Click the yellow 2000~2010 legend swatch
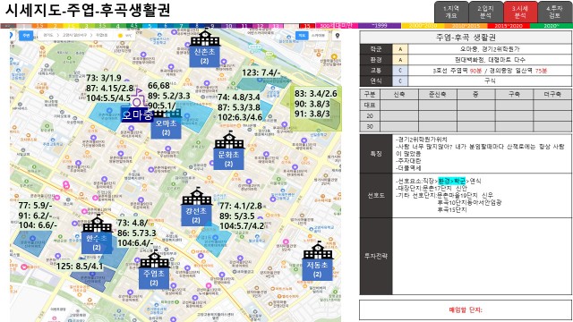The image size is (573, 322). 423,26
